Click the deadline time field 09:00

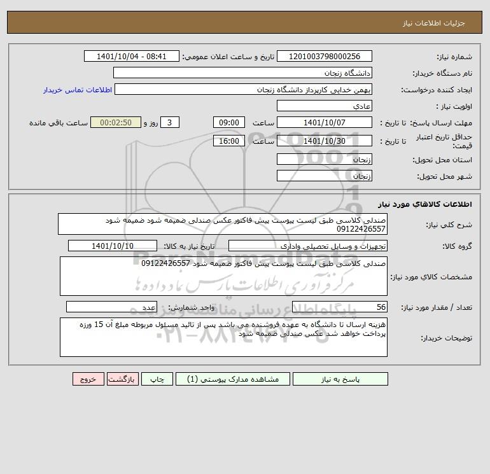pos(228,123)
